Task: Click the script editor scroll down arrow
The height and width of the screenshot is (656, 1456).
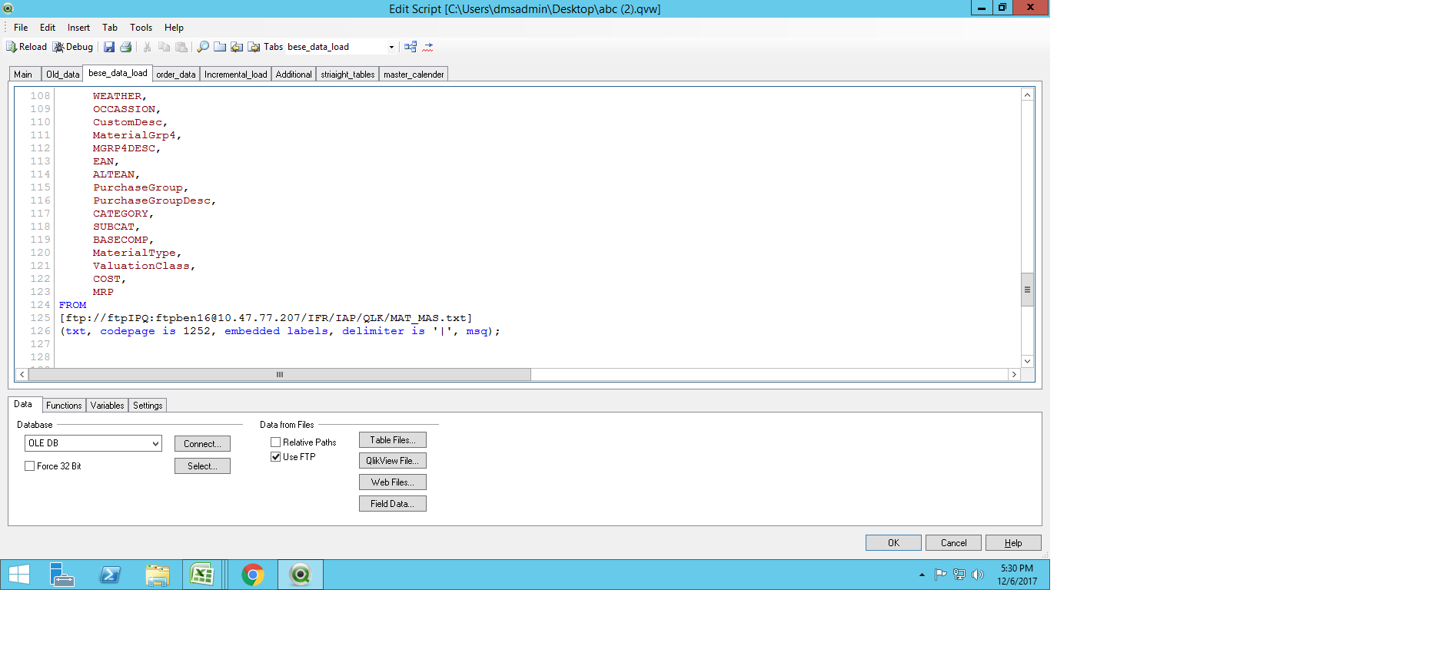Action: [1027, 361]
